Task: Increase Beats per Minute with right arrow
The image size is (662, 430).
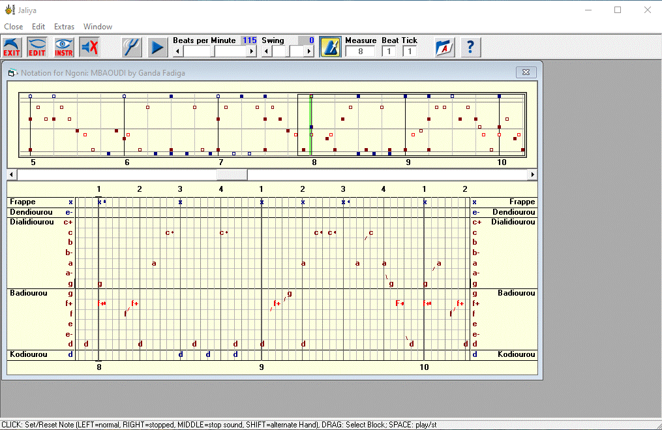Action: pyautogui.click(x=252, y=51)
